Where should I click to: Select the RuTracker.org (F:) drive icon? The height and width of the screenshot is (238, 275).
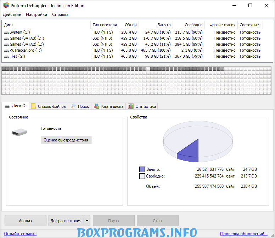6,51
